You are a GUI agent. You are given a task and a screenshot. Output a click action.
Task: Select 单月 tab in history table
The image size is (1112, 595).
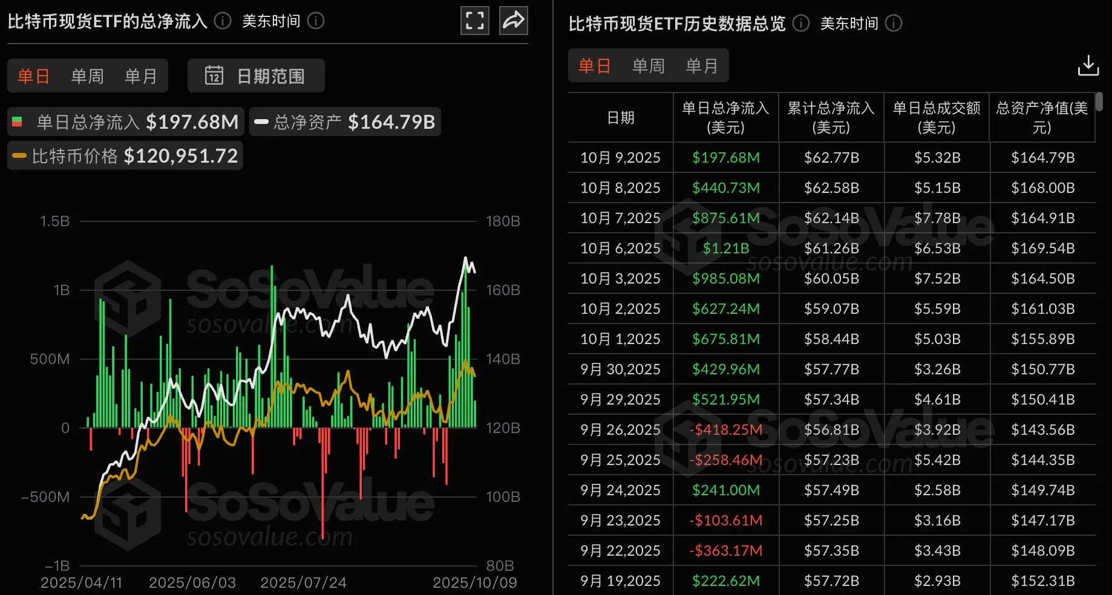point(701,66)
